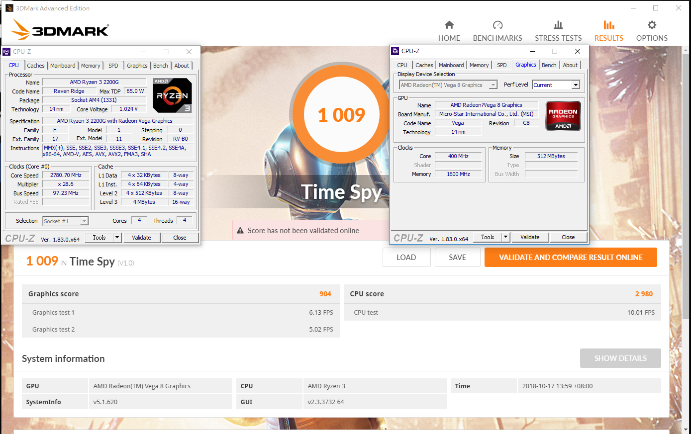Click Close button in left CPU-Z
Screen dimensions: 691x434
pos(180,238)
